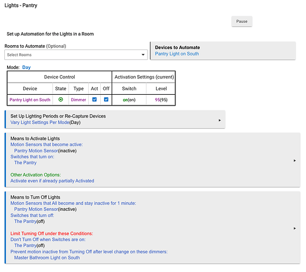Click the on(on) switch setting

129,100
